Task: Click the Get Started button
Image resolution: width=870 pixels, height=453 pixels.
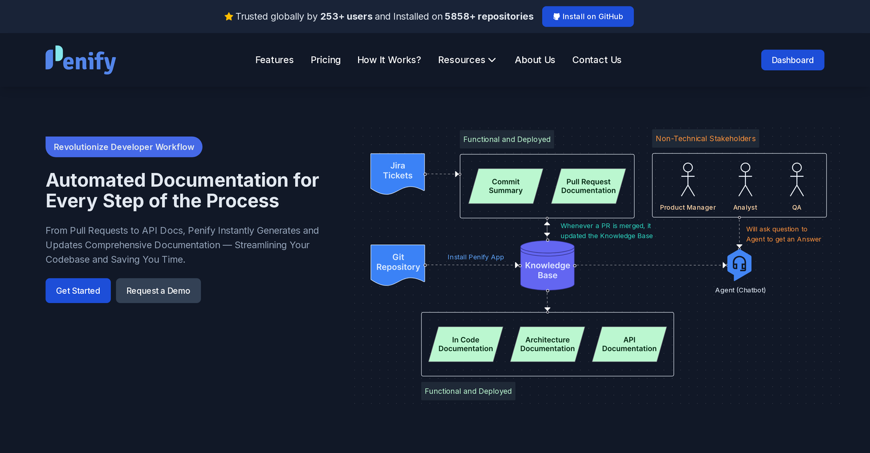Action: tap(78, 291)
